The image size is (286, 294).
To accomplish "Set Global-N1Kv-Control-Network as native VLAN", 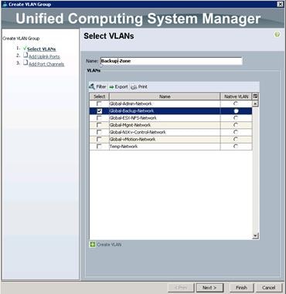I will point(236,132).
